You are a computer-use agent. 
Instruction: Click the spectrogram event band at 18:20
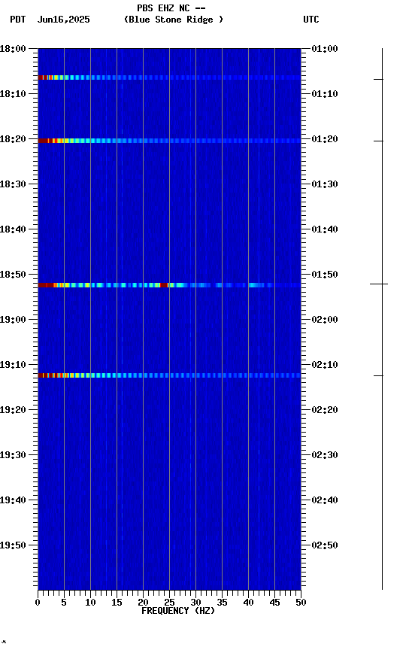pos(169,141)
